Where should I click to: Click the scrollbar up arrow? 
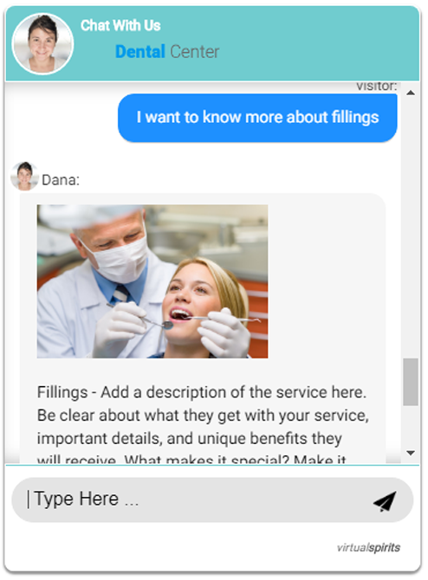point(410,93)
